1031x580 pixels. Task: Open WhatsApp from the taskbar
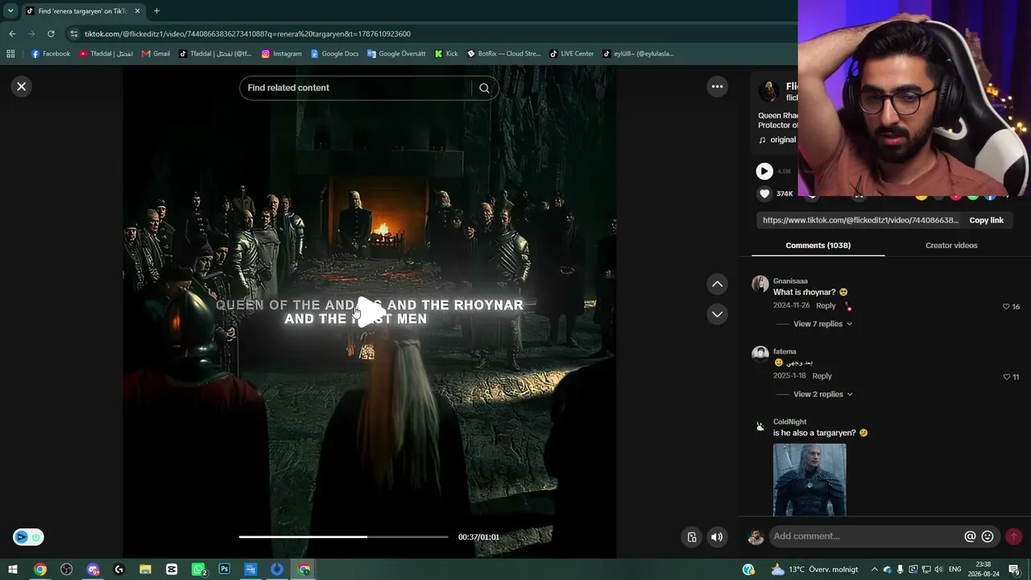tap(198, 570)
